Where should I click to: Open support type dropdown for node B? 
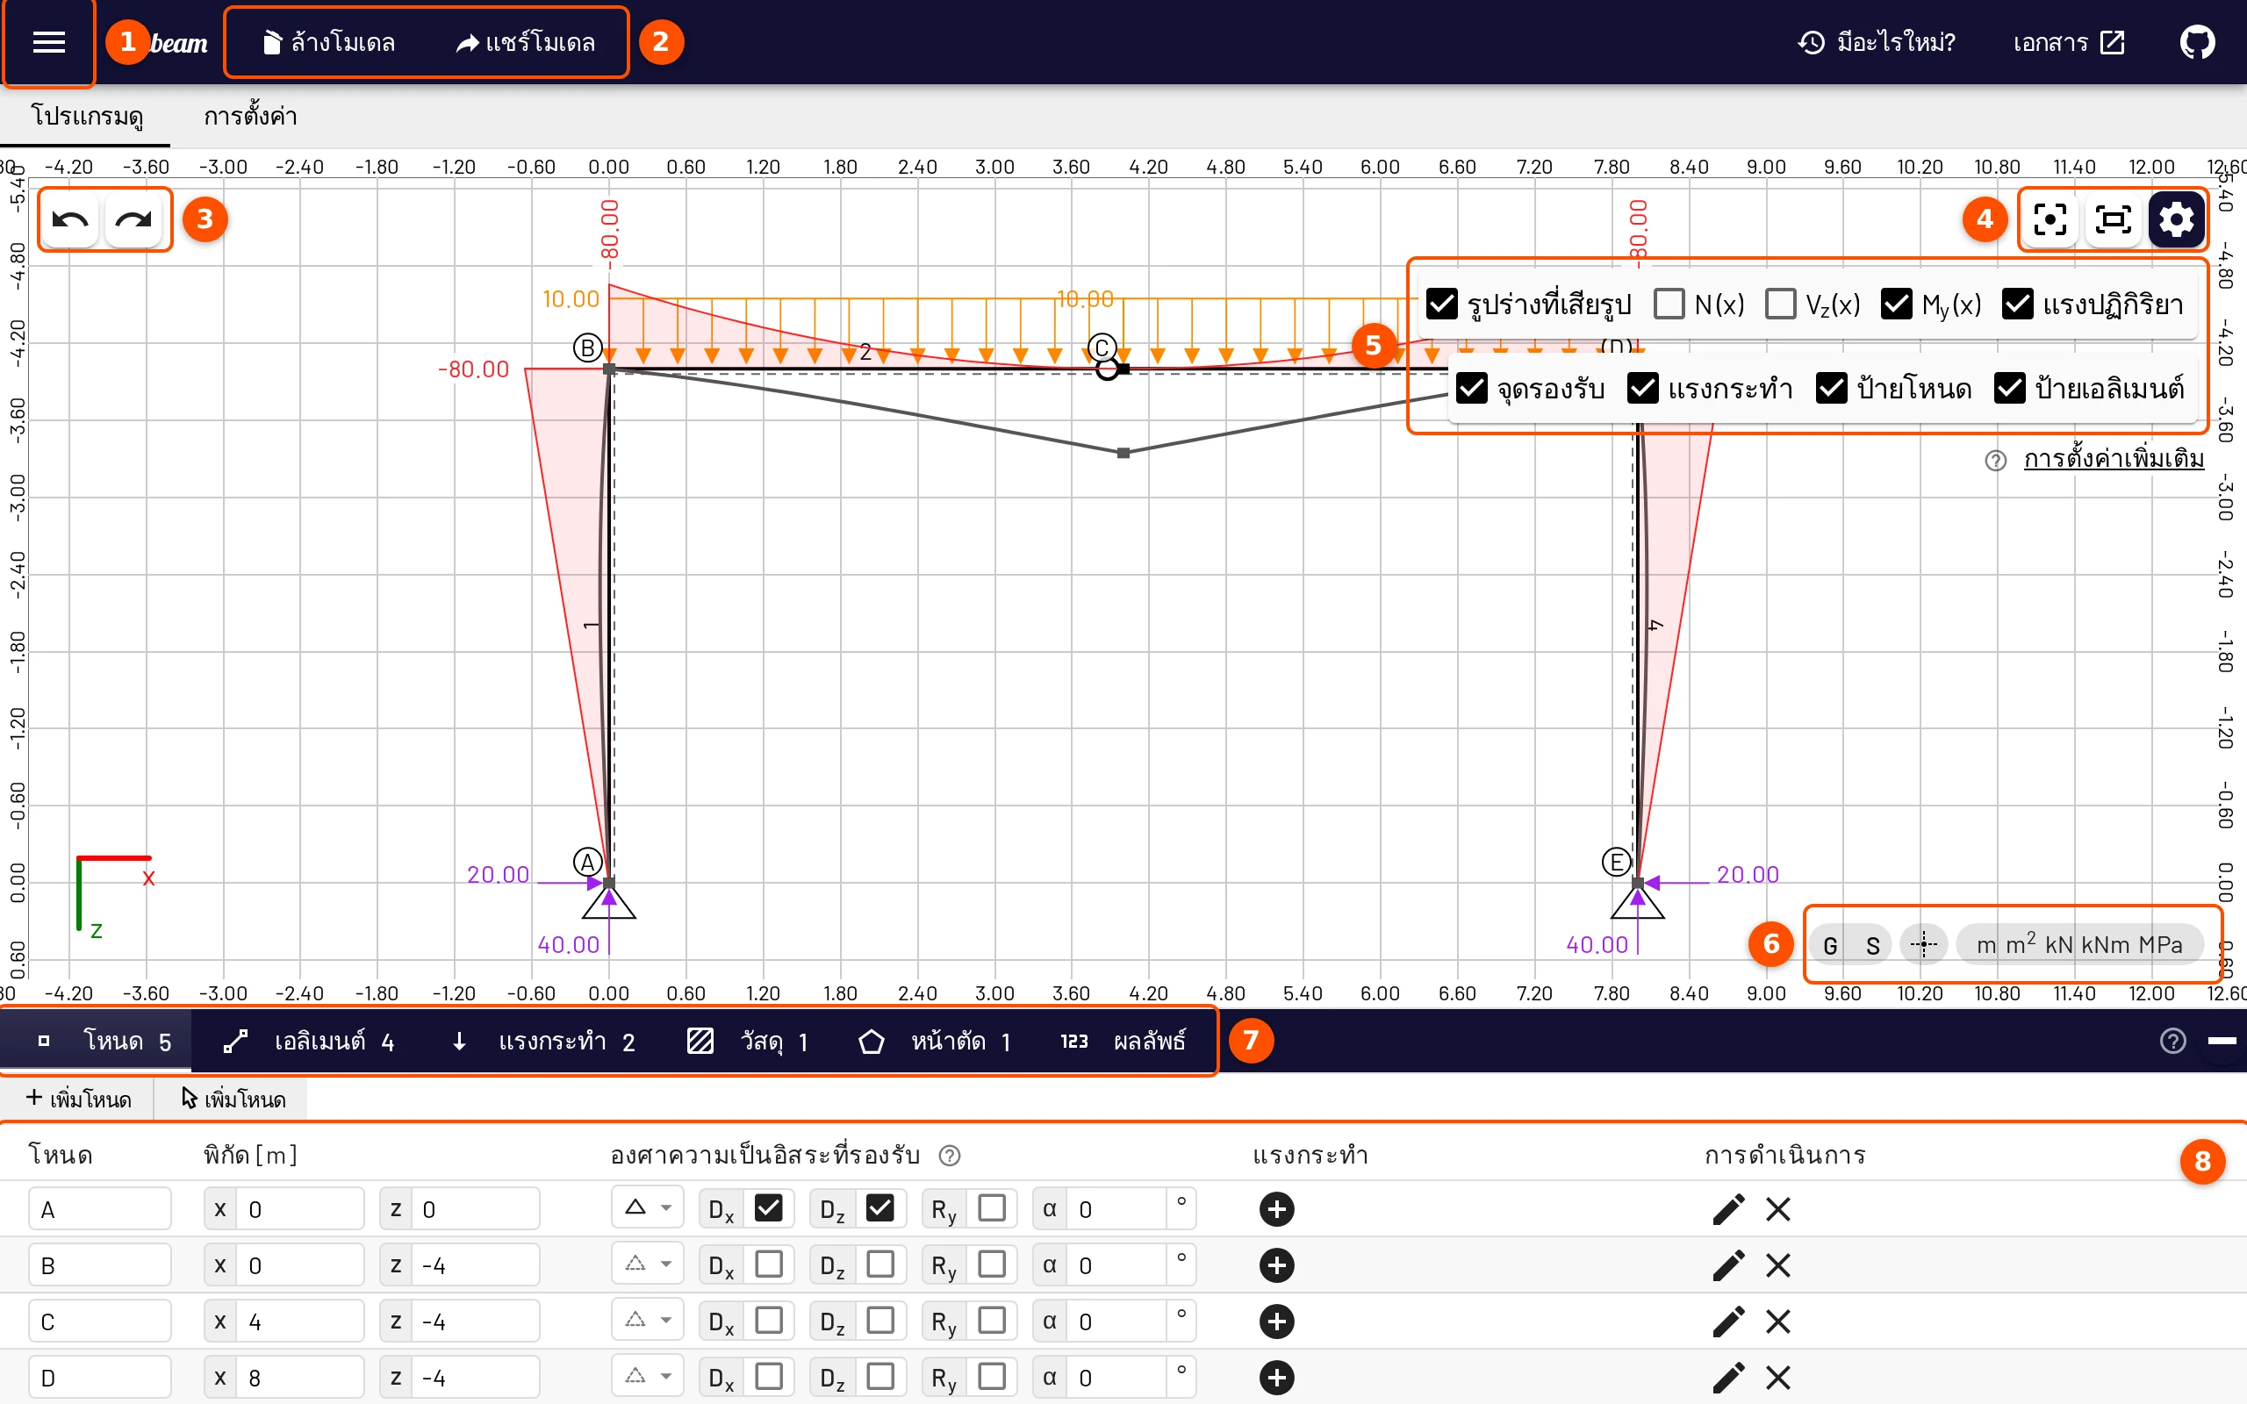tap(647, 1264)
